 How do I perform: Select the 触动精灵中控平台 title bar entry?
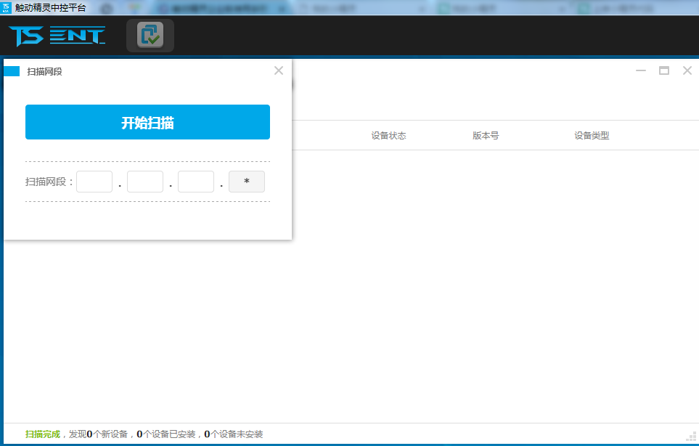(x=51, y=7)
